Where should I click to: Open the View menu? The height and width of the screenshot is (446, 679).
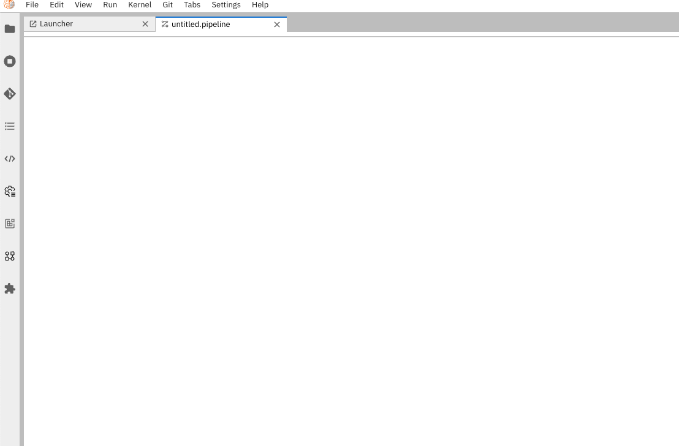pyautogui.click(x=83, y=5)
